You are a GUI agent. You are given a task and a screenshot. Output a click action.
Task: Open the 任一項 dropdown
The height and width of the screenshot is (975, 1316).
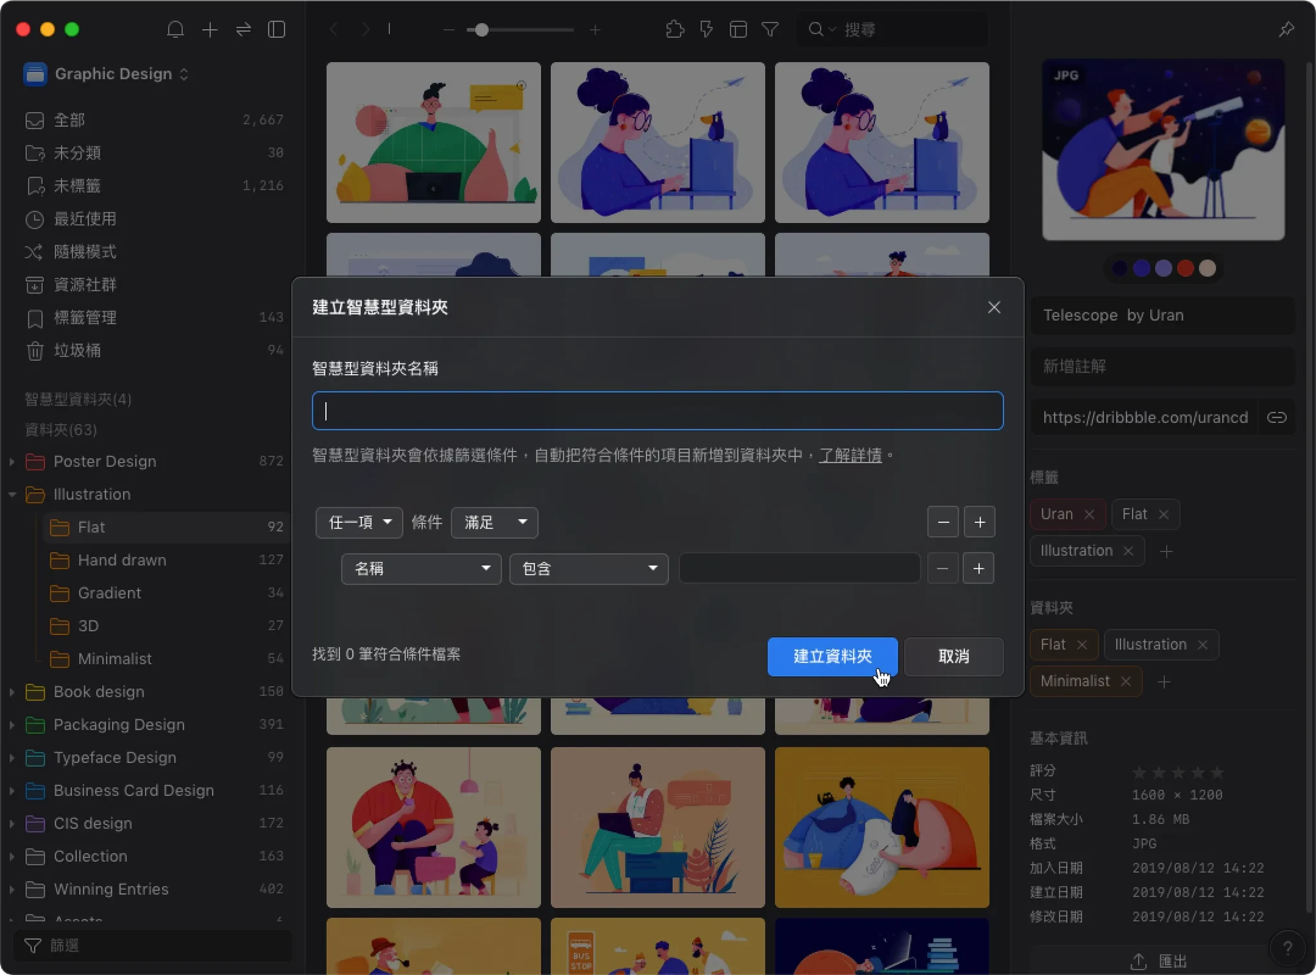point(359,523)
